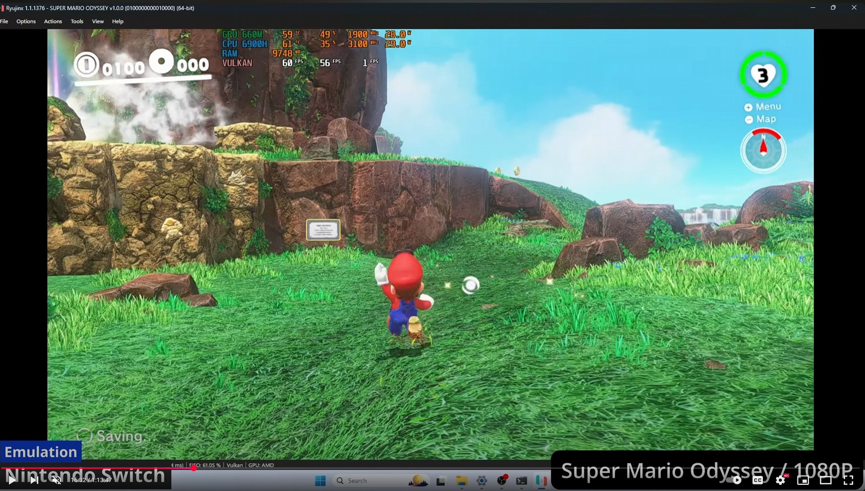Click the gold coin counter icon
This screenshot has height=491, width=865.
[x=86, y=65]
